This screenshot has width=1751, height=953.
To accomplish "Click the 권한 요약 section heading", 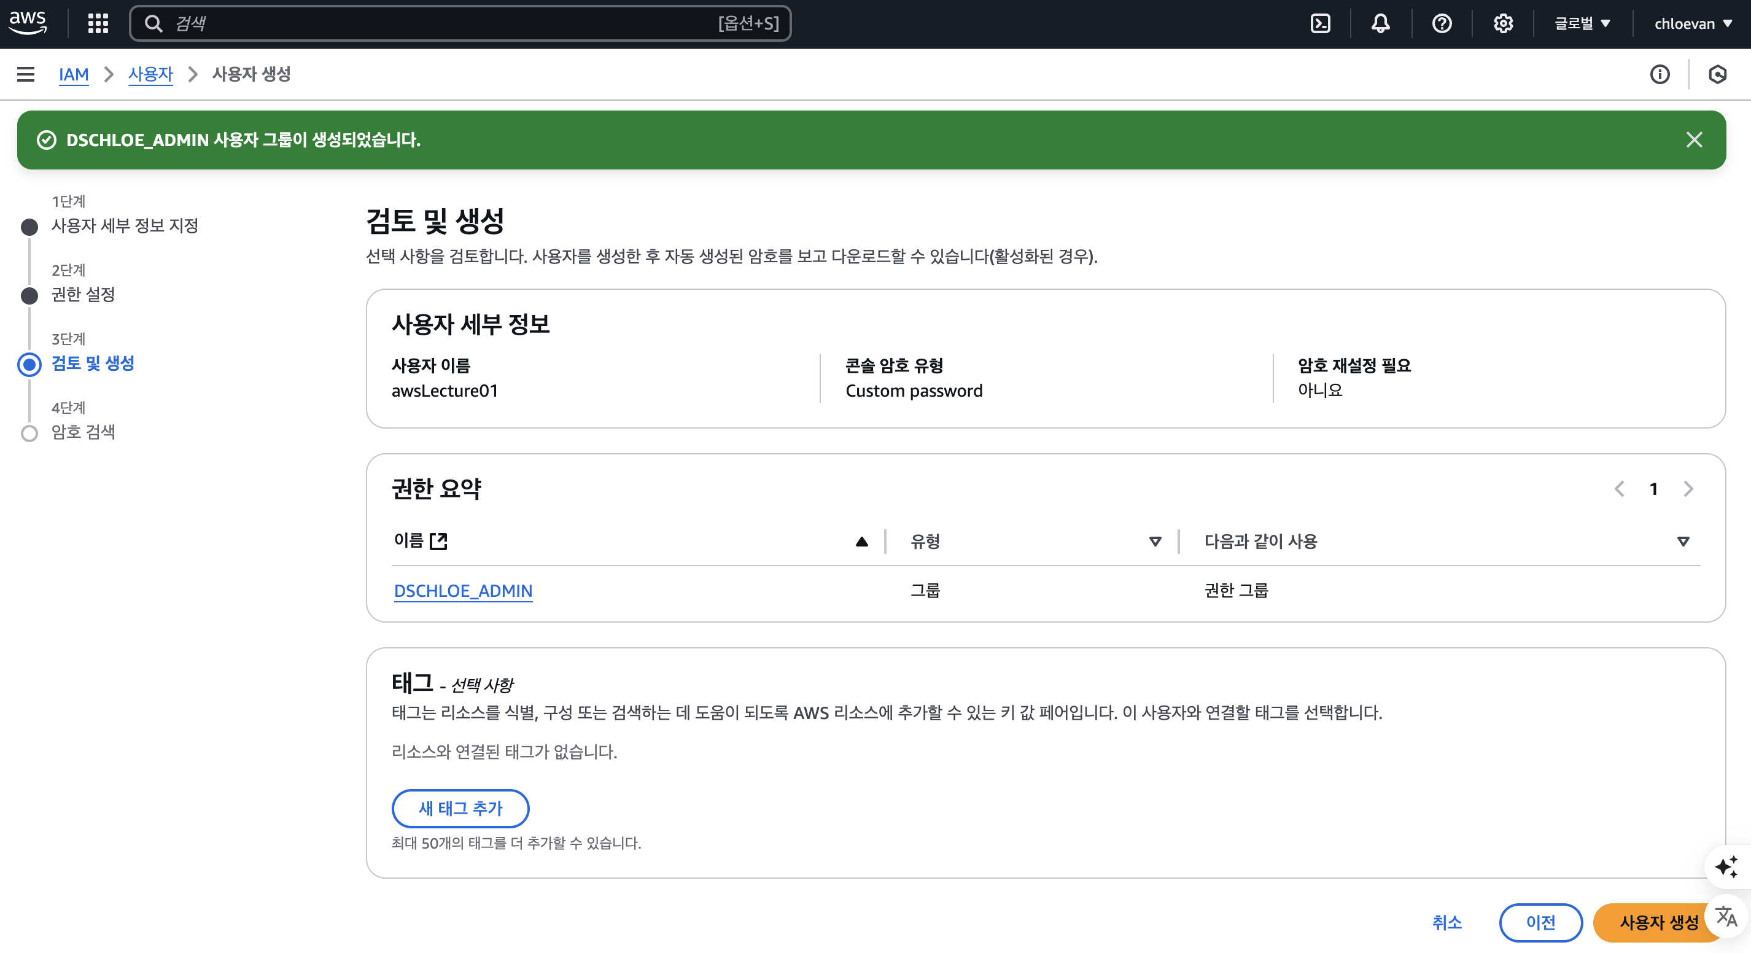I will click(437, 488).
